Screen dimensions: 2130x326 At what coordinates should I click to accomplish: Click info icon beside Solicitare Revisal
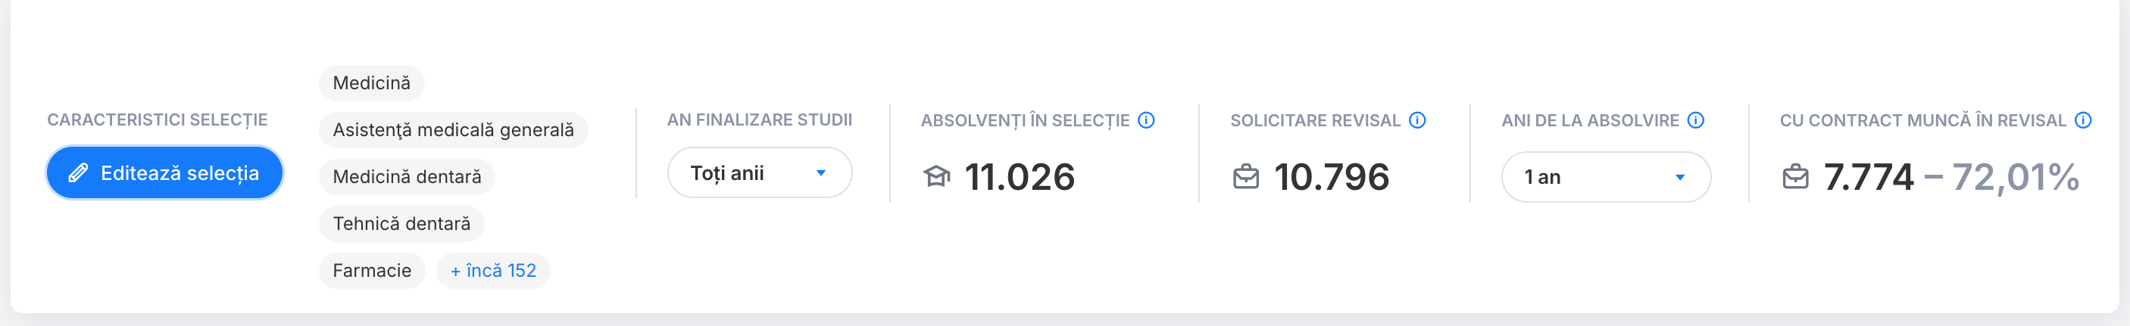tap(1417, 120)
